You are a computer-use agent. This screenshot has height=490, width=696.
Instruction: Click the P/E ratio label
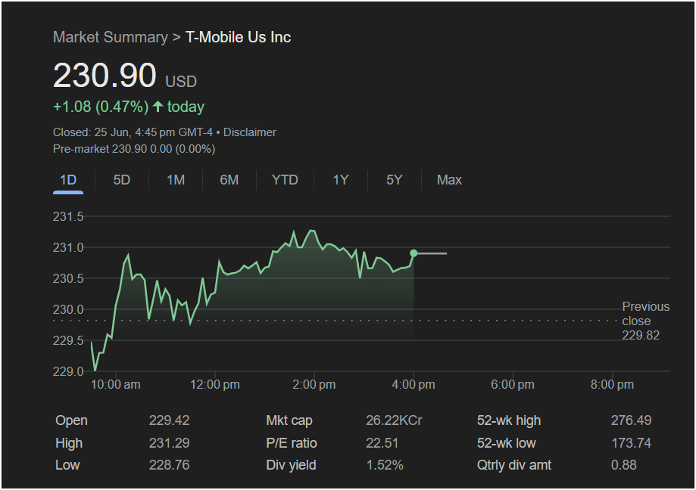tap(292, 443)
